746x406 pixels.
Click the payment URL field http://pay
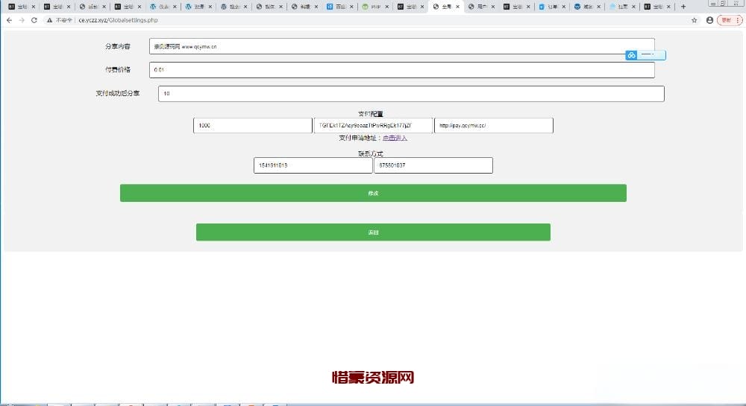point(493,125)
